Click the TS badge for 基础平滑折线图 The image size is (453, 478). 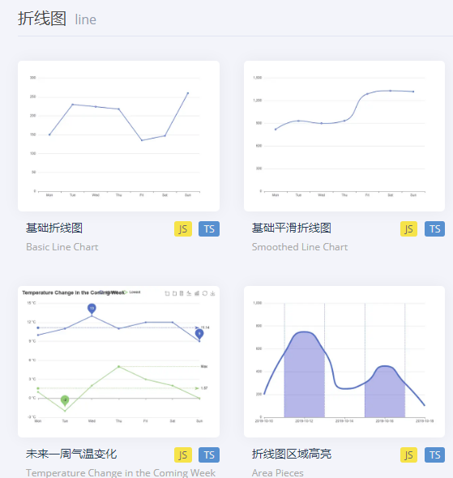[434, 229]
